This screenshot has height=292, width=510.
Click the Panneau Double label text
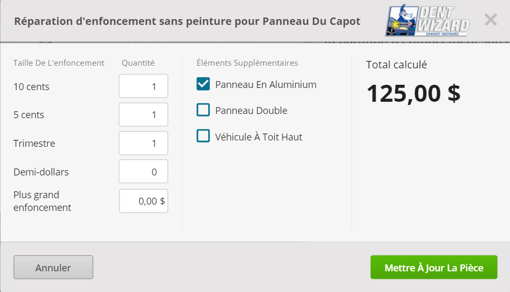(x=251, y=110)
